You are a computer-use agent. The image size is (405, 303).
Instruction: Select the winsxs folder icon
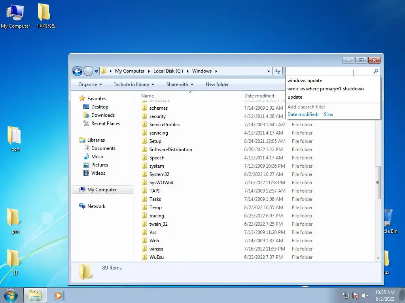pos(145,249)
